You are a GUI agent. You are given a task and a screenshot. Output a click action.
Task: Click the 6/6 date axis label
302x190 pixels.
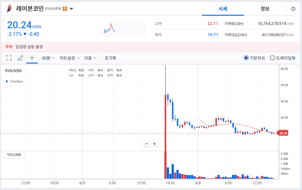[x=198, y=183]
